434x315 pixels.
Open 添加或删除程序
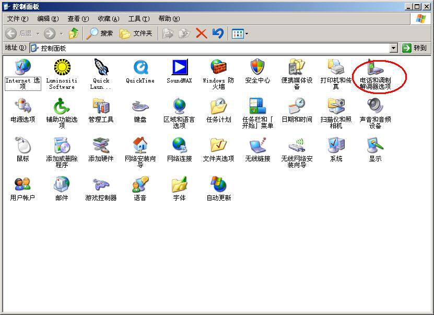(x=62, y=146)
